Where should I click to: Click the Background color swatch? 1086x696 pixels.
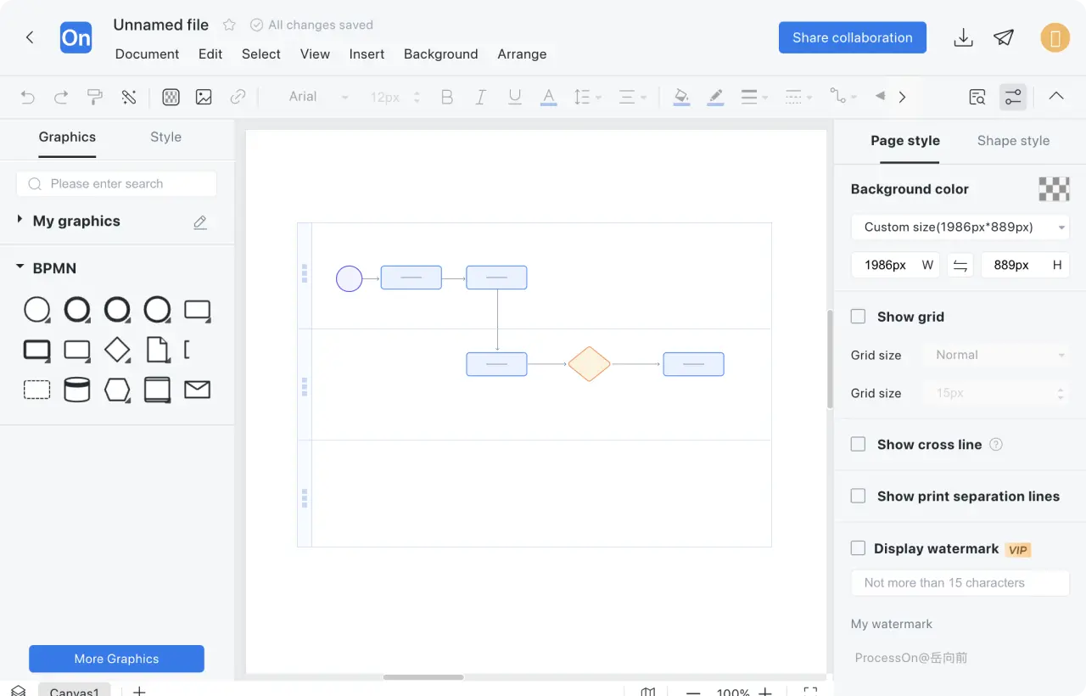1054,189
